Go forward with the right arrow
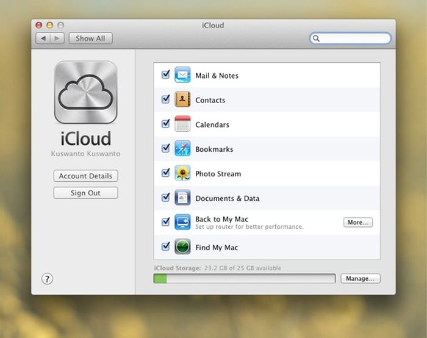The width and height of the screenshot is (427, 338). click(x=57, y=38)
